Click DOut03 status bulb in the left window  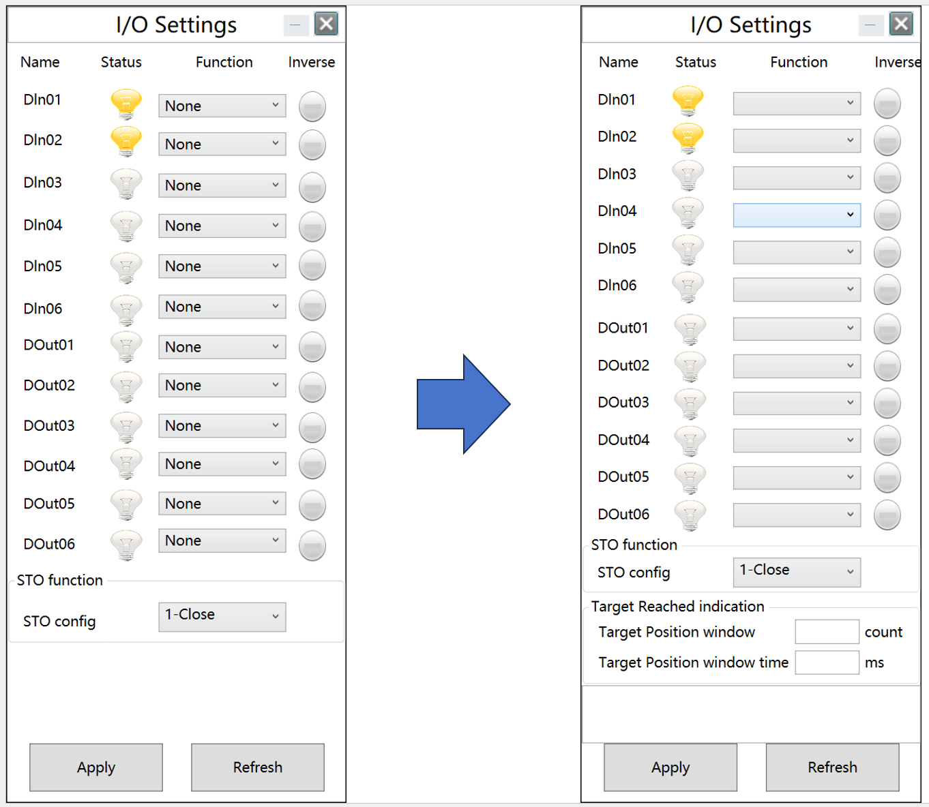coord(126,427)
